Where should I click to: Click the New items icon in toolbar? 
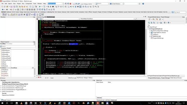(2, 7)
